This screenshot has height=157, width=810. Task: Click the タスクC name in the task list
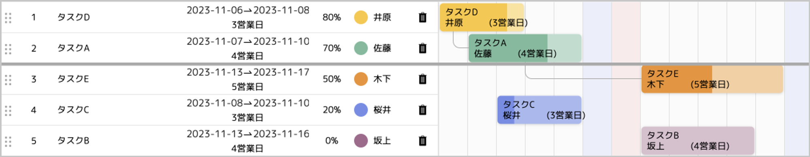73,110
